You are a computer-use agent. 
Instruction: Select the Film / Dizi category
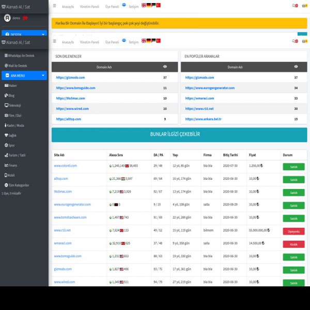coord(13,115)
